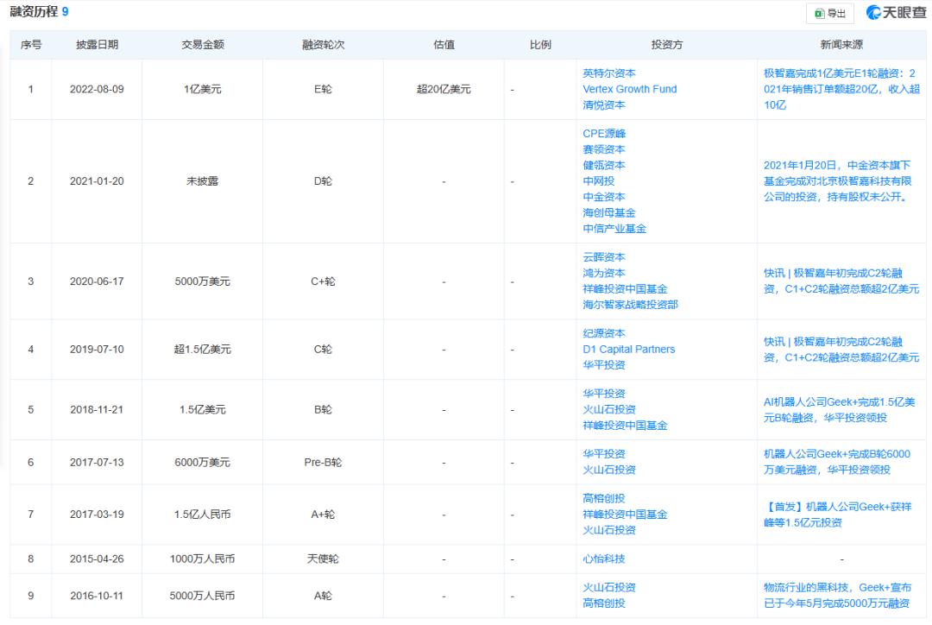Open 华平投资 in the B轮 row
Screen dimensions: 932x625
coord(603,394)
